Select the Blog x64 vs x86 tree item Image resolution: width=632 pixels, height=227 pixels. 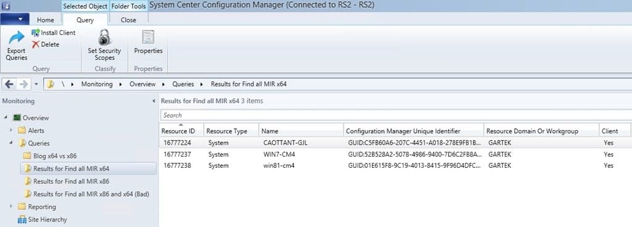pyautogui.click(x=55, y=156)
